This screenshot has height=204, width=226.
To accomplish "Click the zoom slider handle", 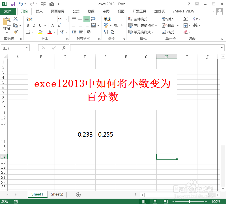I will 190,201.
